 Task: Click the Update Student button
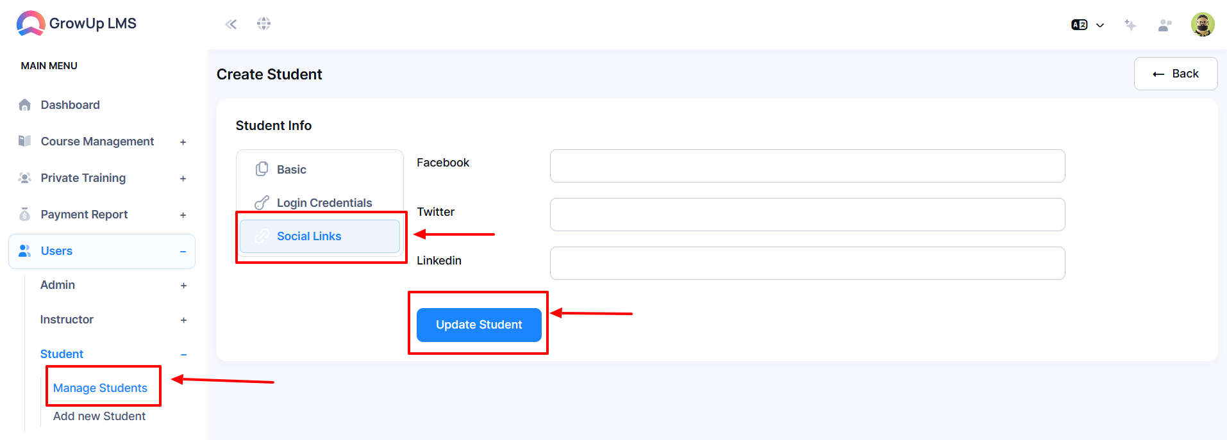coord(479,325)
